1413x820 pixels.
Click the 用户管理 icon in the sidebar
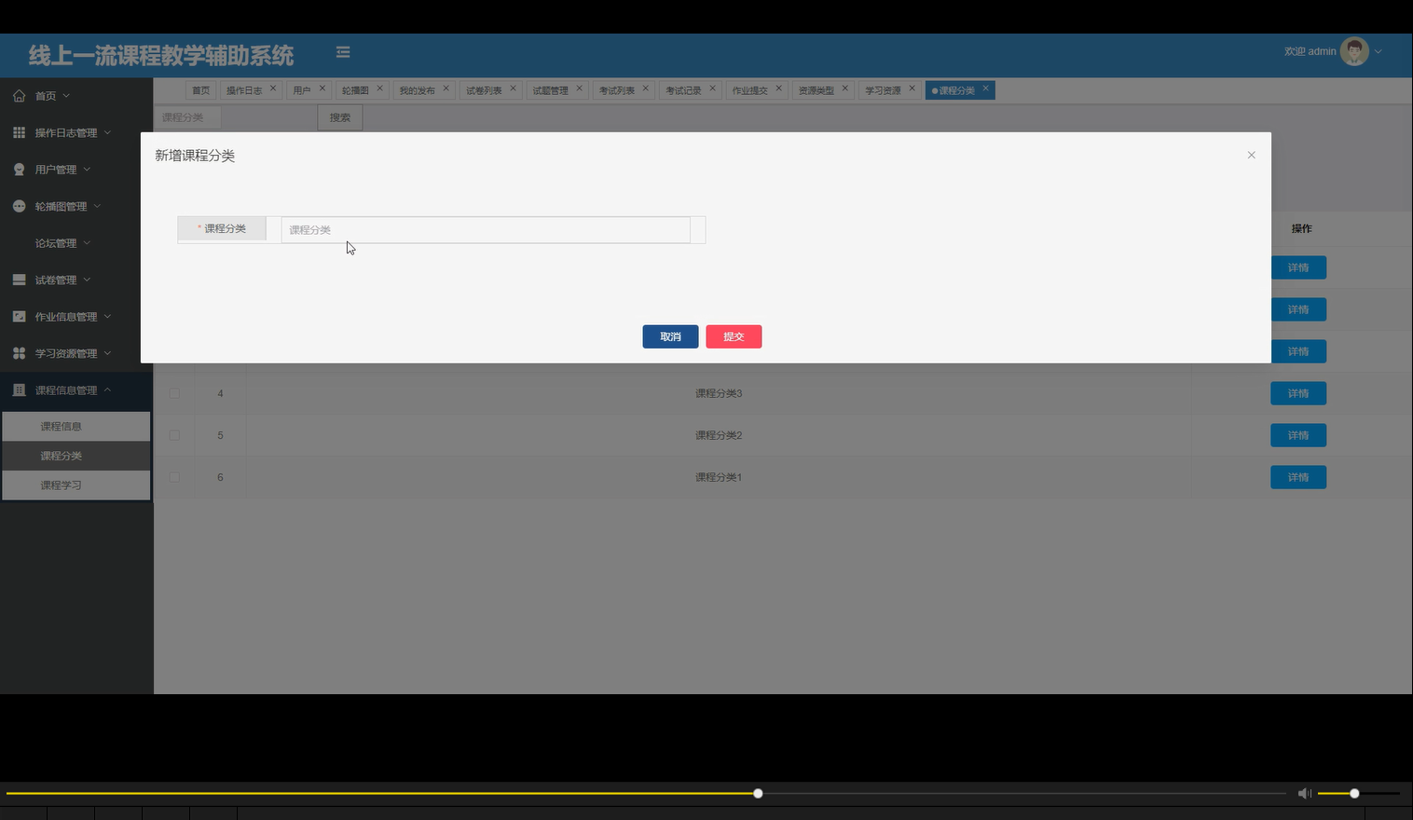pos(19,170)
